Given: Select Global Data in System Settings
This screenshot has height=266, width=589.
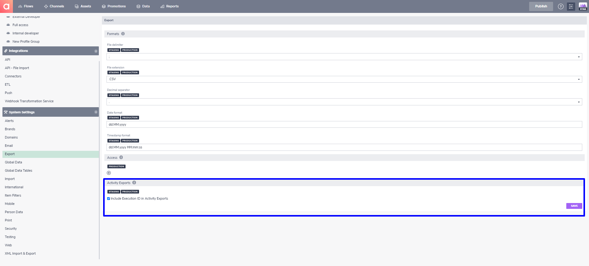Looking at the screenshot, I should 14,162.
